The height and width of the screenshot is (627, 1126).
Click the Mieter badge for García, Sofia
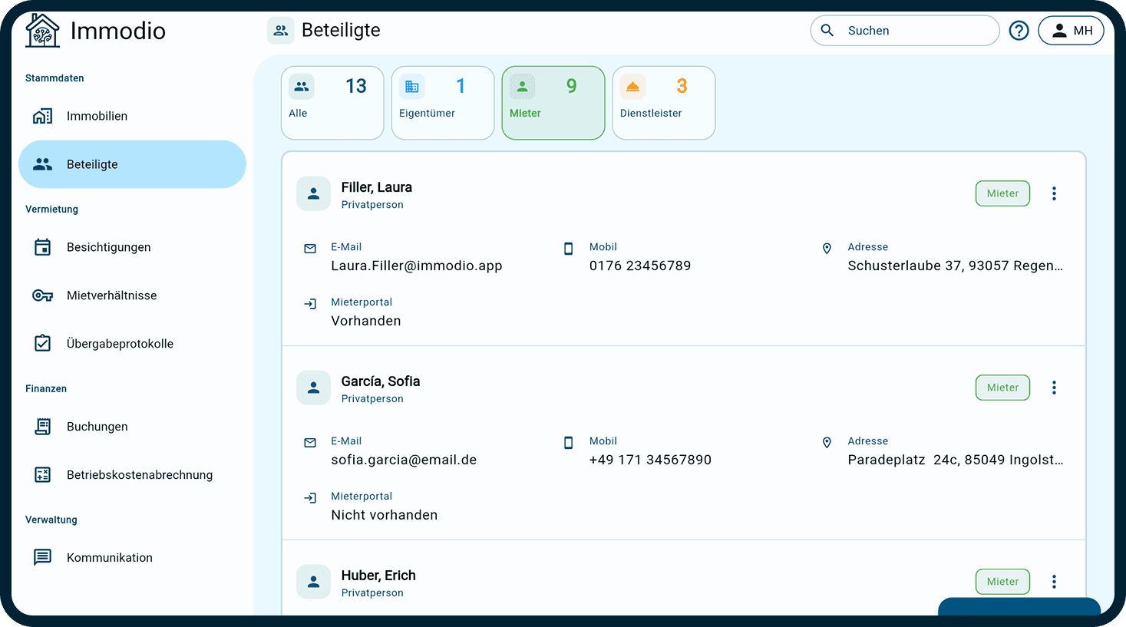1002,388
